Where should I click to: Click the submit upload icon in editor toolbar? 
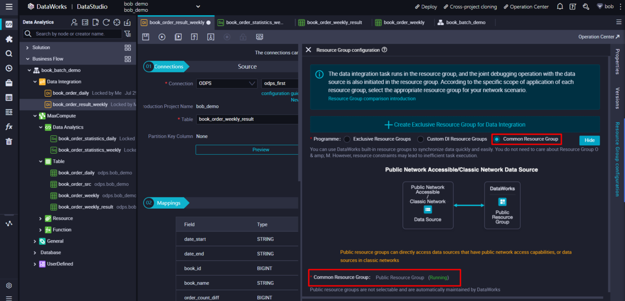[194, 37]
